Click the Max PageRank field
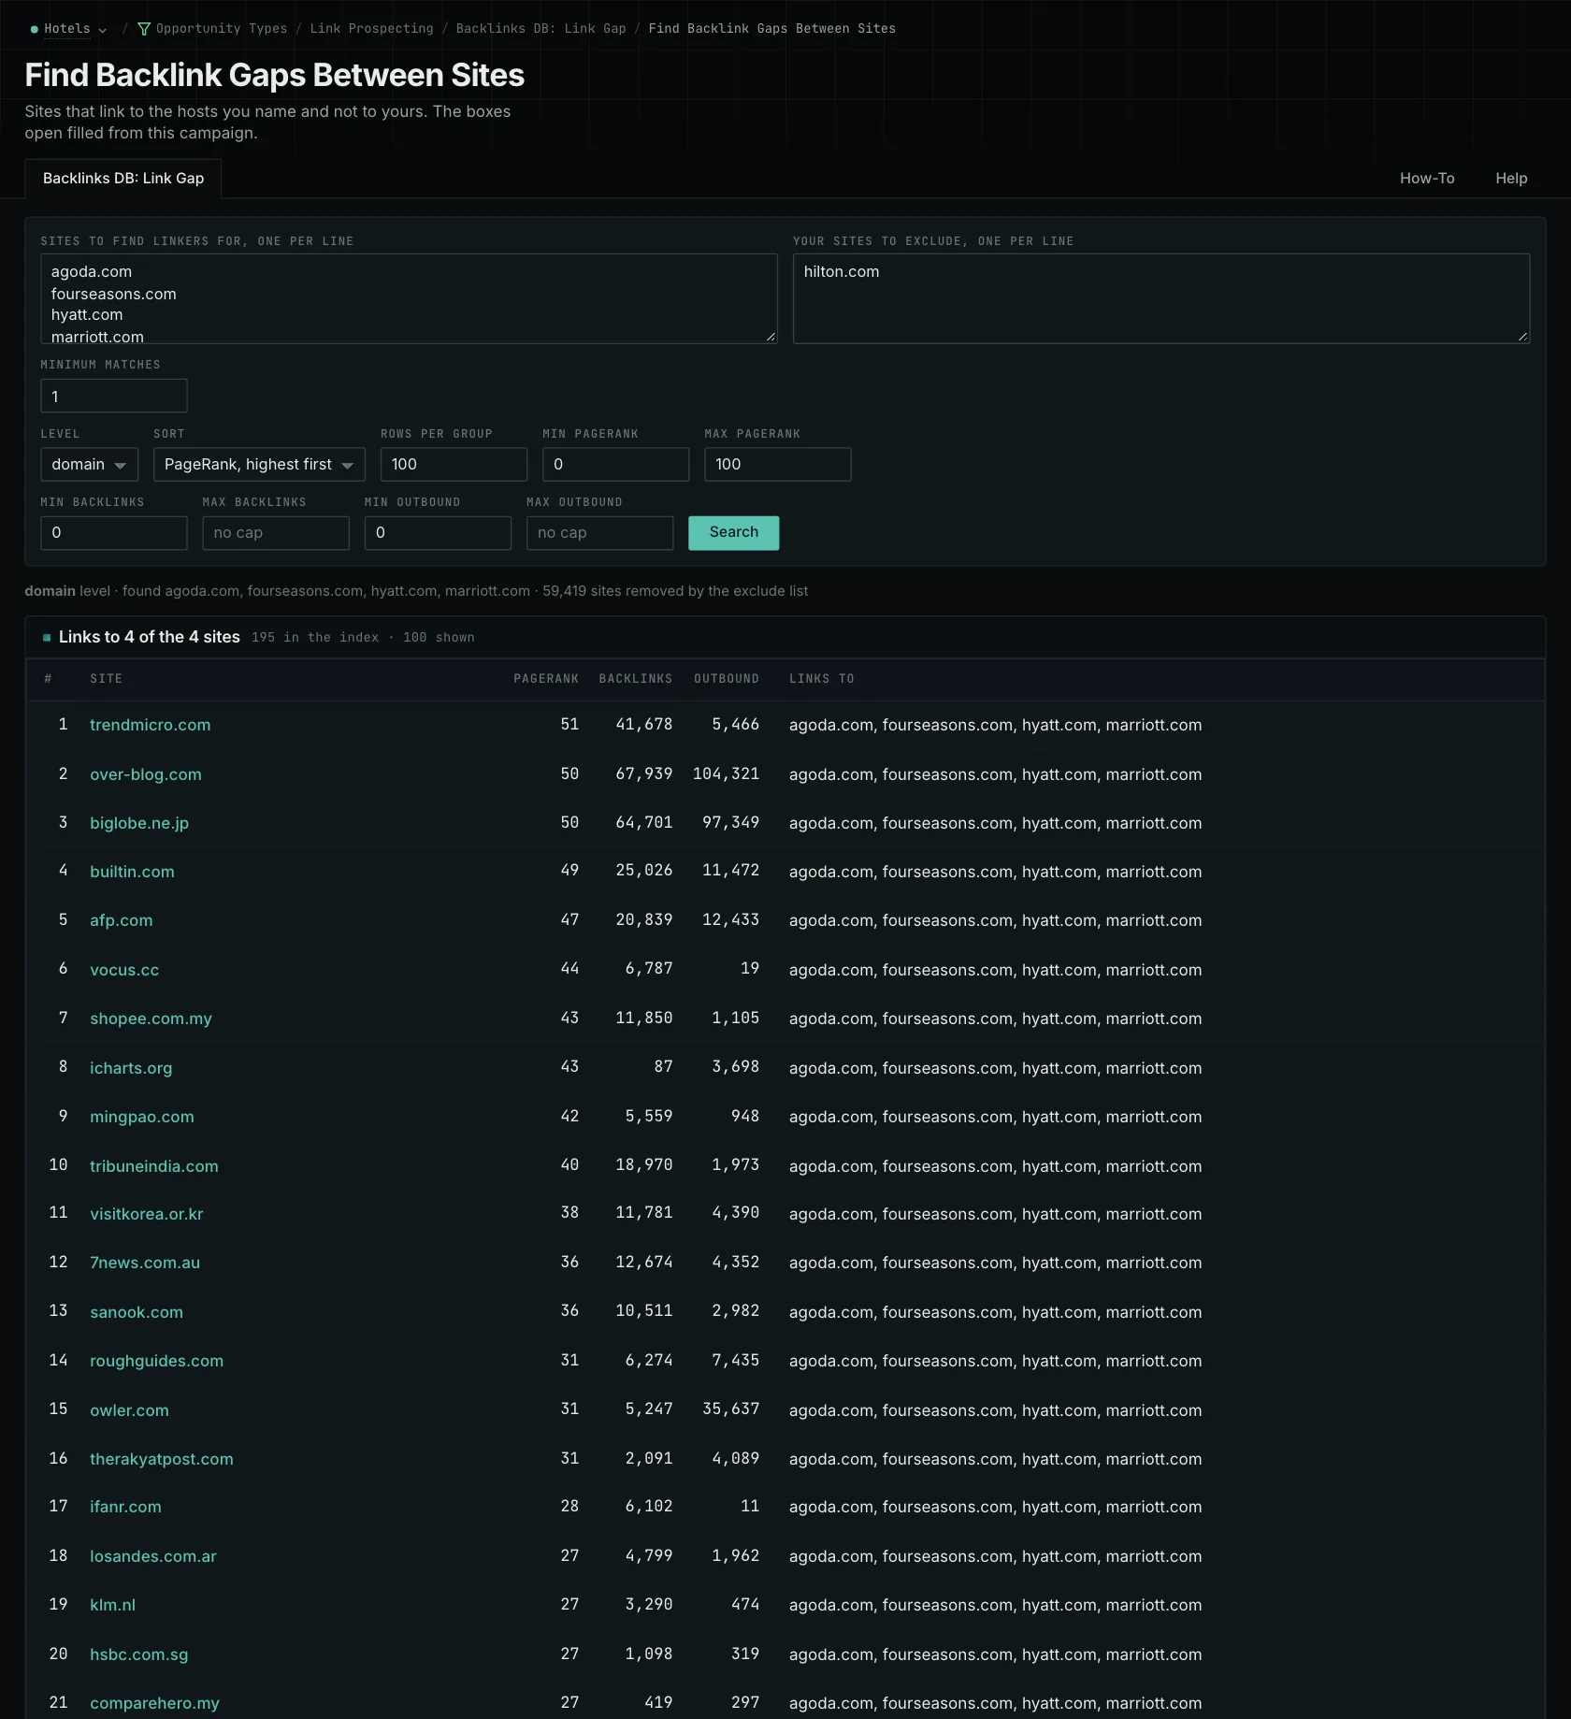This screenshot has height=1719, width=1571. pos(777,465)
